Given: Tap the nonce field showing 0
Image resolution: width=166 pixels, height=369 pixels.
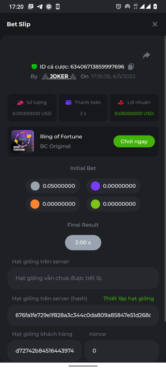Looking at the screenshot, I should pos(121,351).
